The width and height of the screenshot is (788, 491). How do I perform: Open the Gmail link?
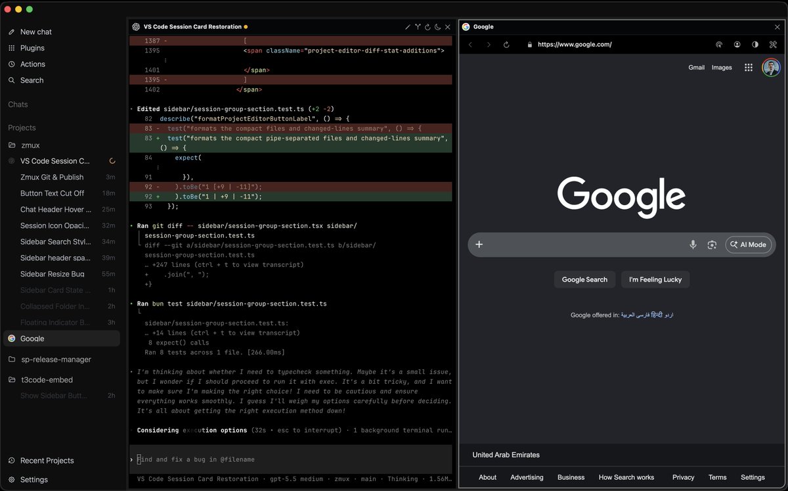point(696,67)
